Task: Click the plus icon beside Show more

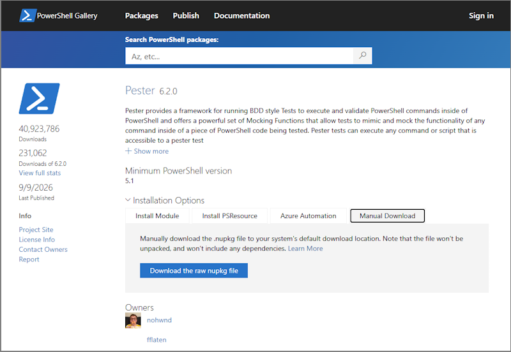Action: [x=128, y=151]
